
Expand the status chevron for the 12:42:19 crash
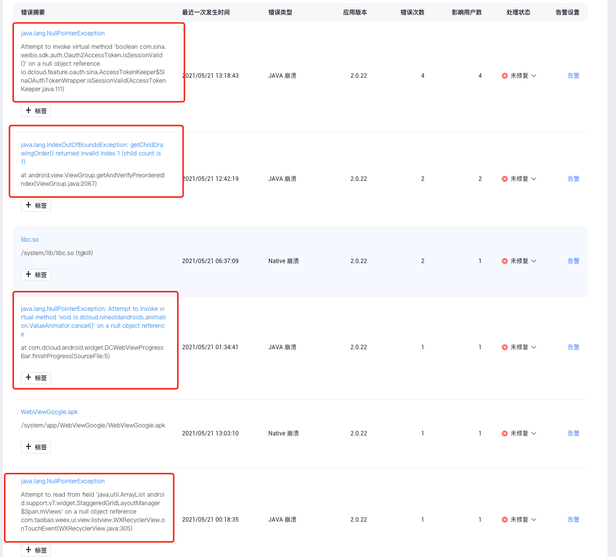pos(534,179)
